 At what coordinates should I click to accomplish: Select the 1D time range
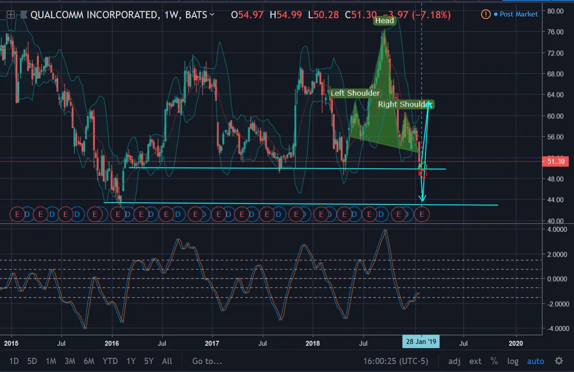tap(14, 361)
